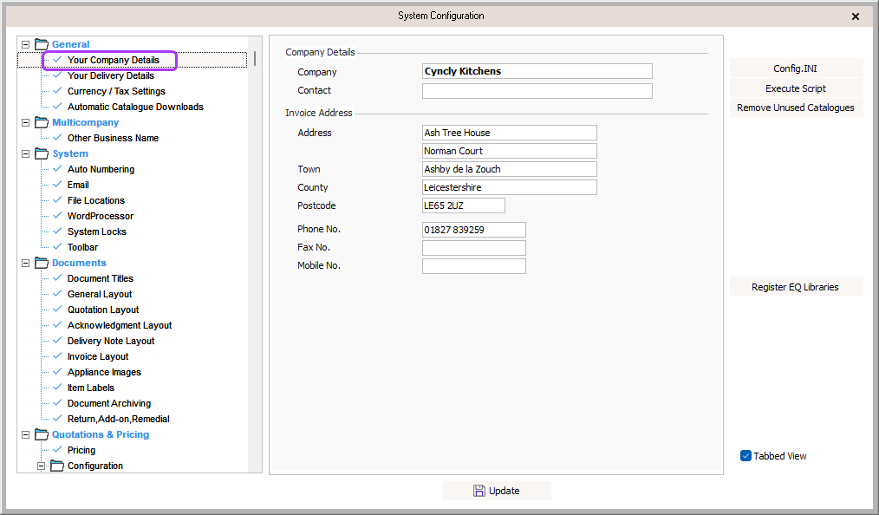Click the Town input field
The width and height of the screenshot is (879, 515).
[x=510, y=169]
